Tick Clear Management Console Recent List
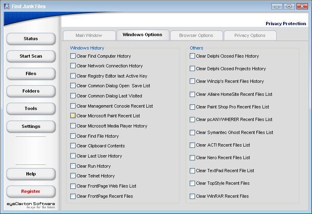Viewport: 312px width, 214px height. tap(73, 106)
